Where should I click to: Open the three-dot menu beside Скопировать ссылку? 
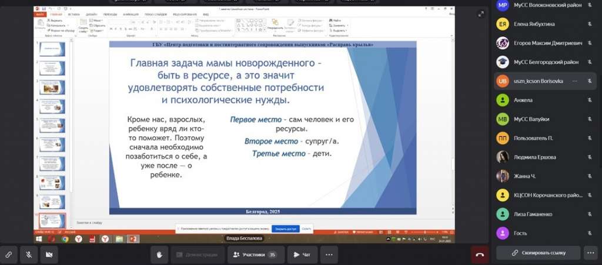point(590,253)
